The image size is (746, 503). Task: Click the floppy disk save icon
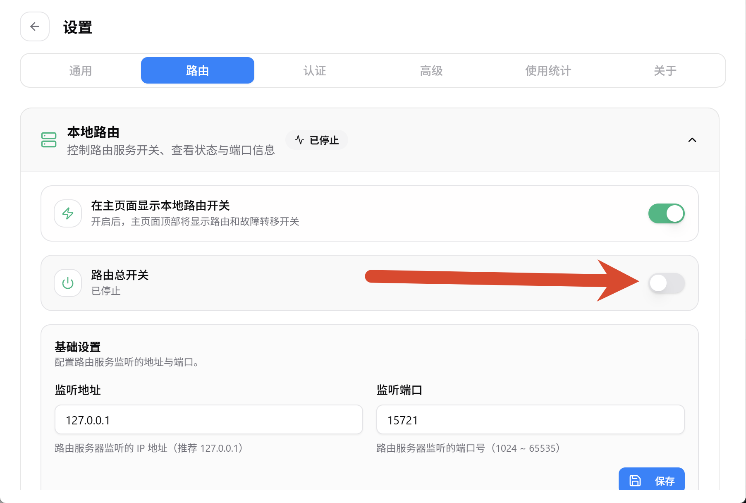coord(635,481)
